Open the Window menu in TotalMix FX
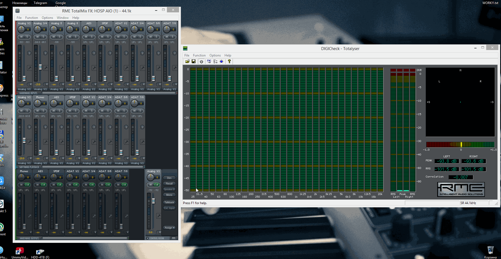Viewport: 501px width, 259px height. click(x=63, y=18)
